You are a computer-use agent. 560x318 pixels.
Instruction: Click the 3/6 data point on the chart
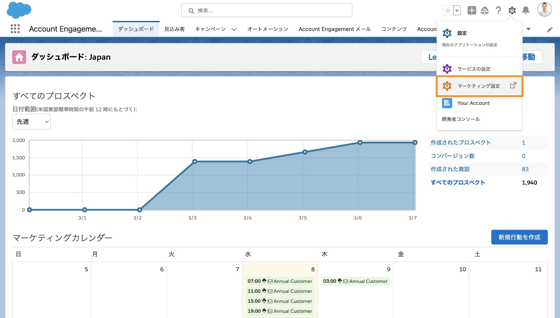pos(360,142)
